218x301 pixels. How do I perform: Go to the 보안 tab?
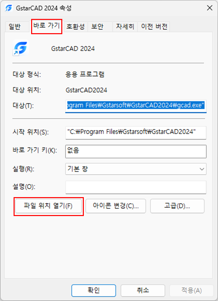click(x=97, y=27)
